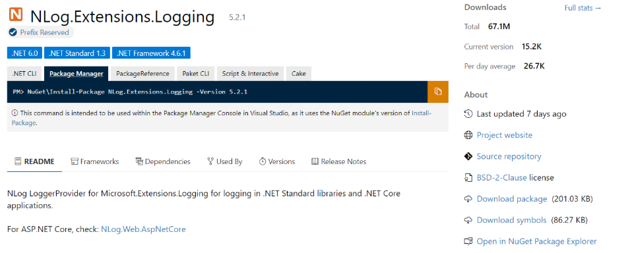Open the BSD-2-Clause license link
Viewport: 632px width, 253px height.
[502, 177]
